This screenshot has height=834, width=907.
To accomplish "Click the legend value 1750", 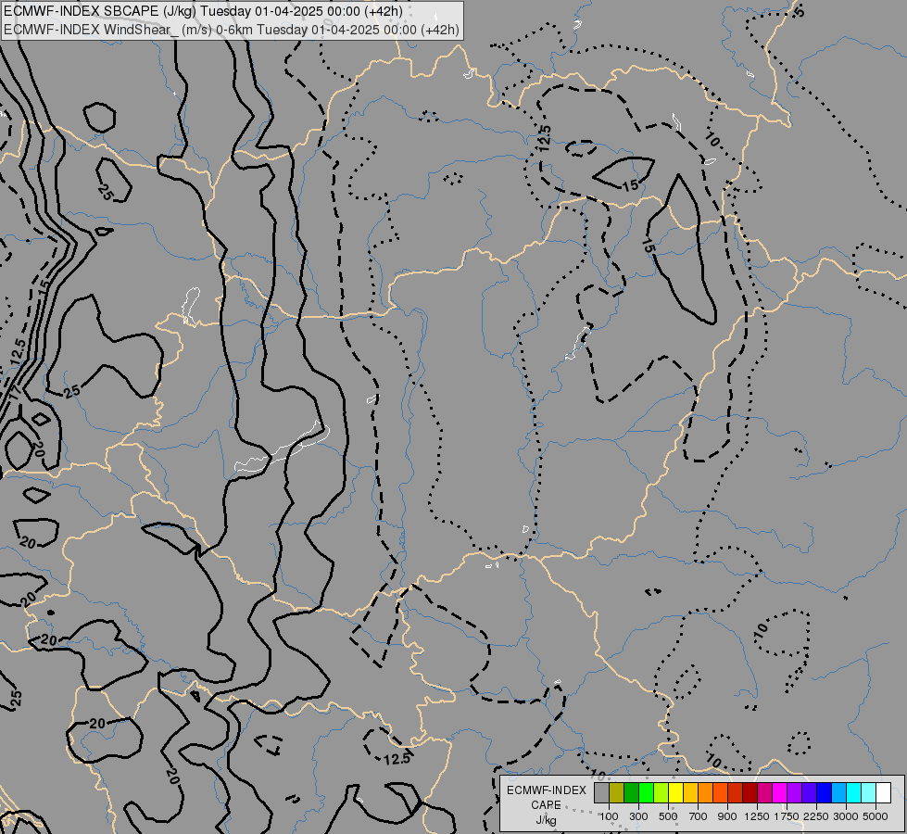I will [x=787, y=816].
